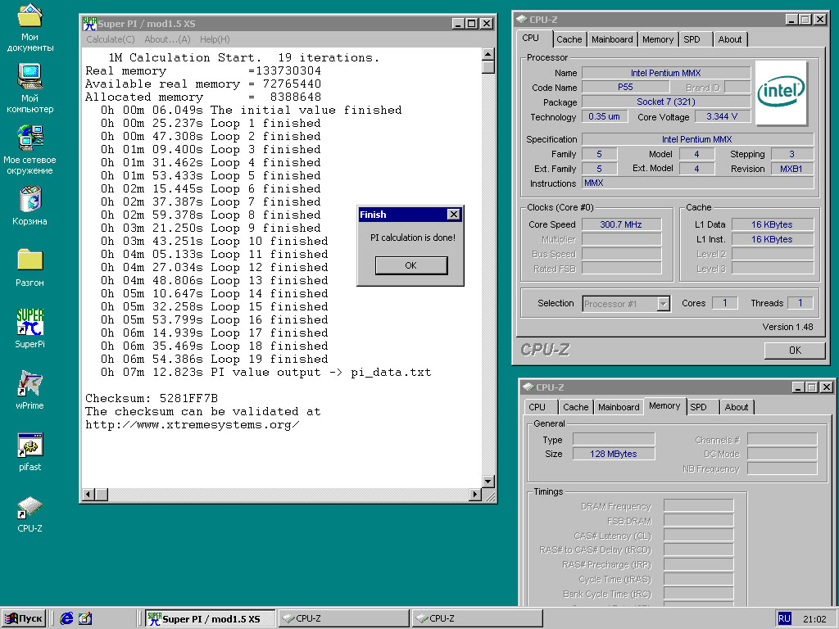
Task: Minimize the Super PI window
Action: click(x=459, y=24)
